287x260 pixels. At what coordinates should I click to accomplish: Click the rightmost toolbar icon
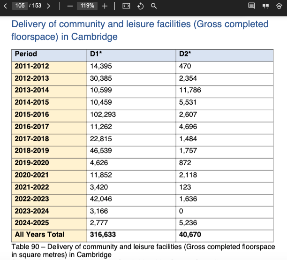tap(279, 6)
